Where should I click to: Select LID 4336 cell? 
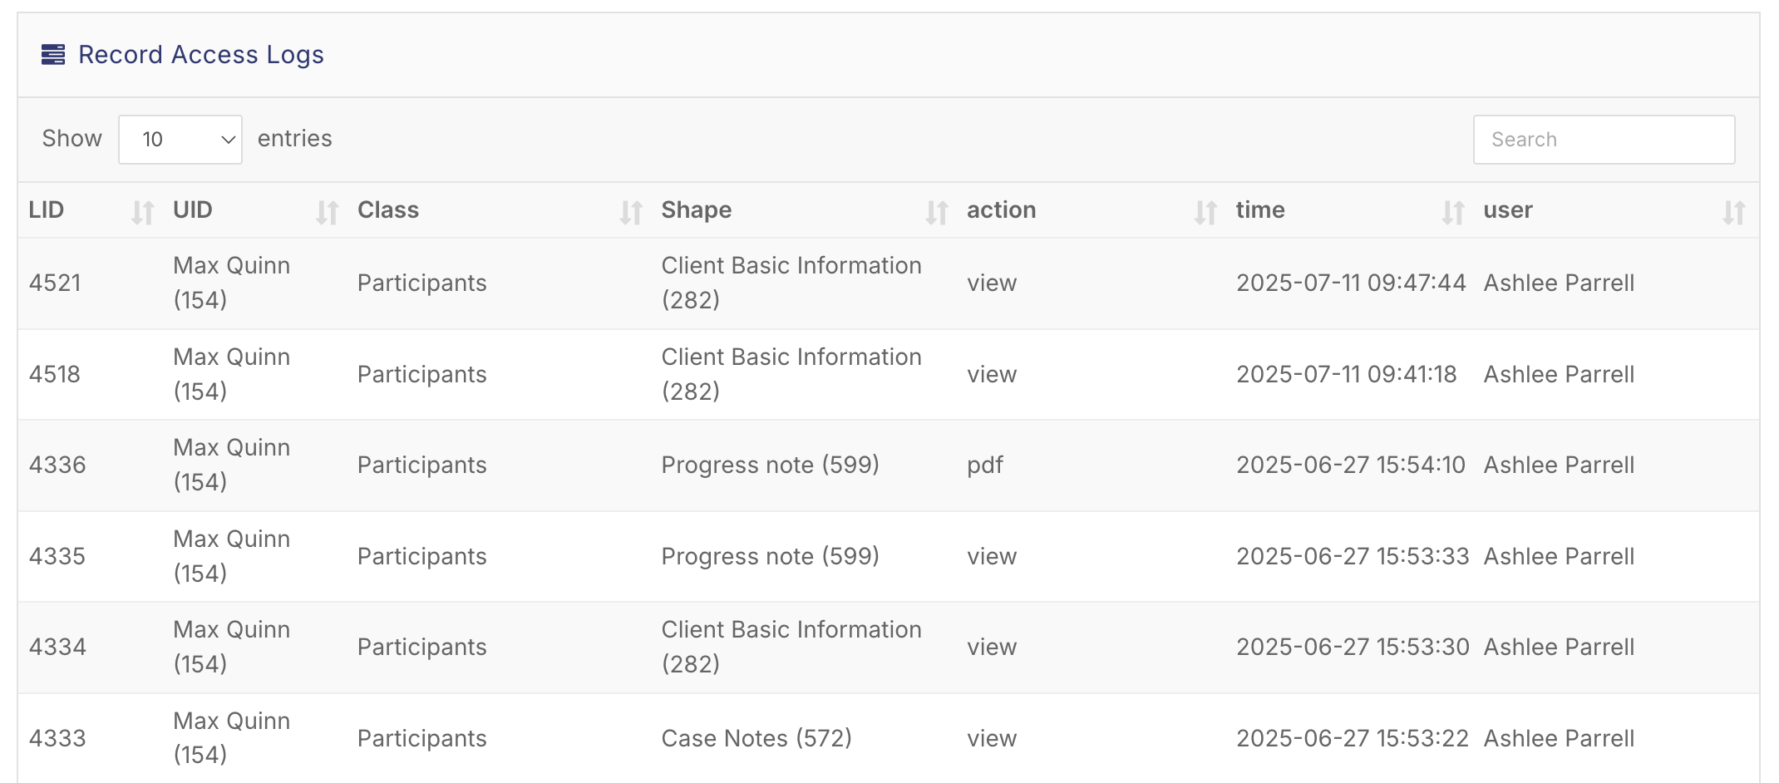click(x=57, y=465)
